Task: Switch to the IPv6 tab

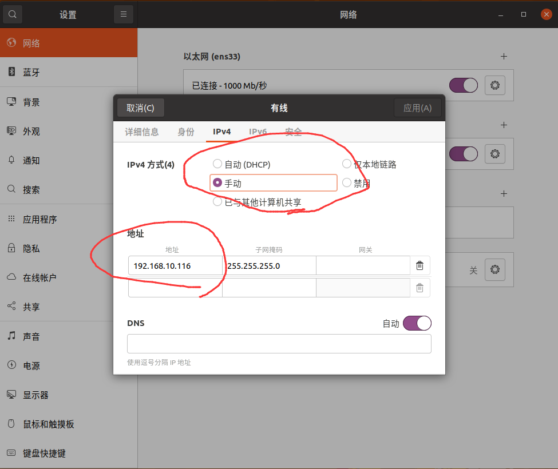Action: tap(258, 132)
